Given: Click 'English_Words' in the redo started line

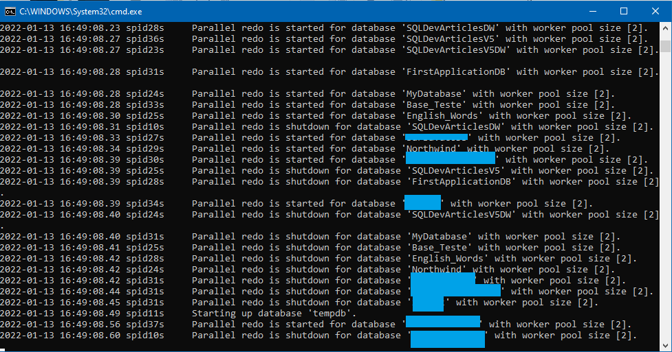Looking at the screenshot, I should click(443, 116).
